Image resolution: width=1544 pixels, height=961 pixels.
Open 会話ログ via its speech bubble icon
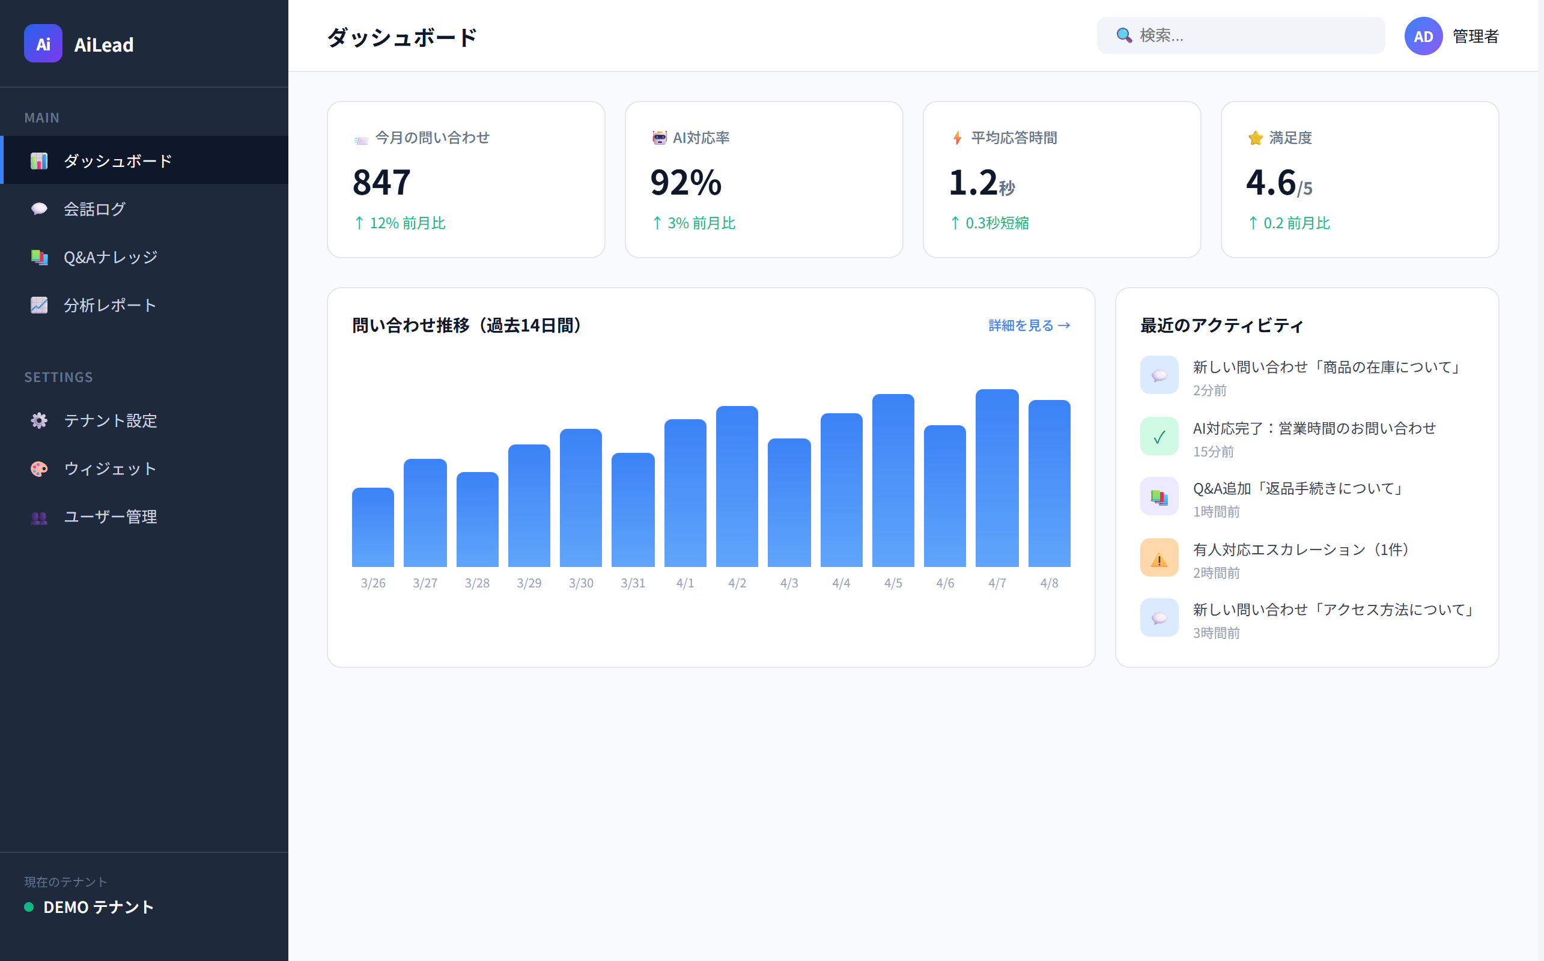click(x=40, y=208)
